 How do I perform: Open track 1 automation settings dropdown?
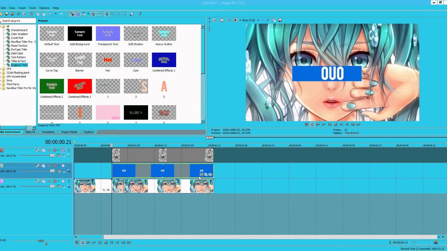click(58, 150)
